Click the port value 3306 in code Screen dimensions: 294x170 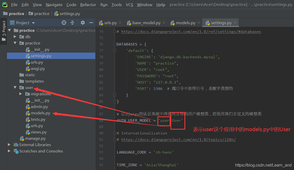(x=158, y=89)
